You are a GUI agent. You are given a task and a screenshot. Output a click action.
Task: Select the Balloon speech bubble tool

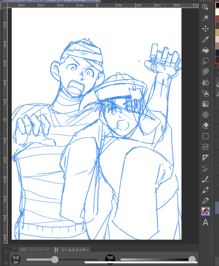pos(205,169)
